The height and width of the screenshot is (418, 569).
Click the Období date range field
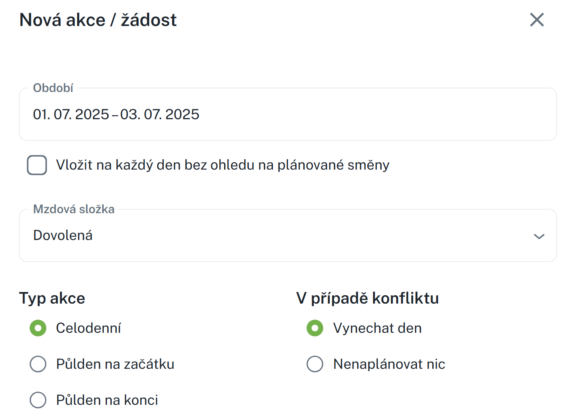pyautogui.click(x=287, y=114)
